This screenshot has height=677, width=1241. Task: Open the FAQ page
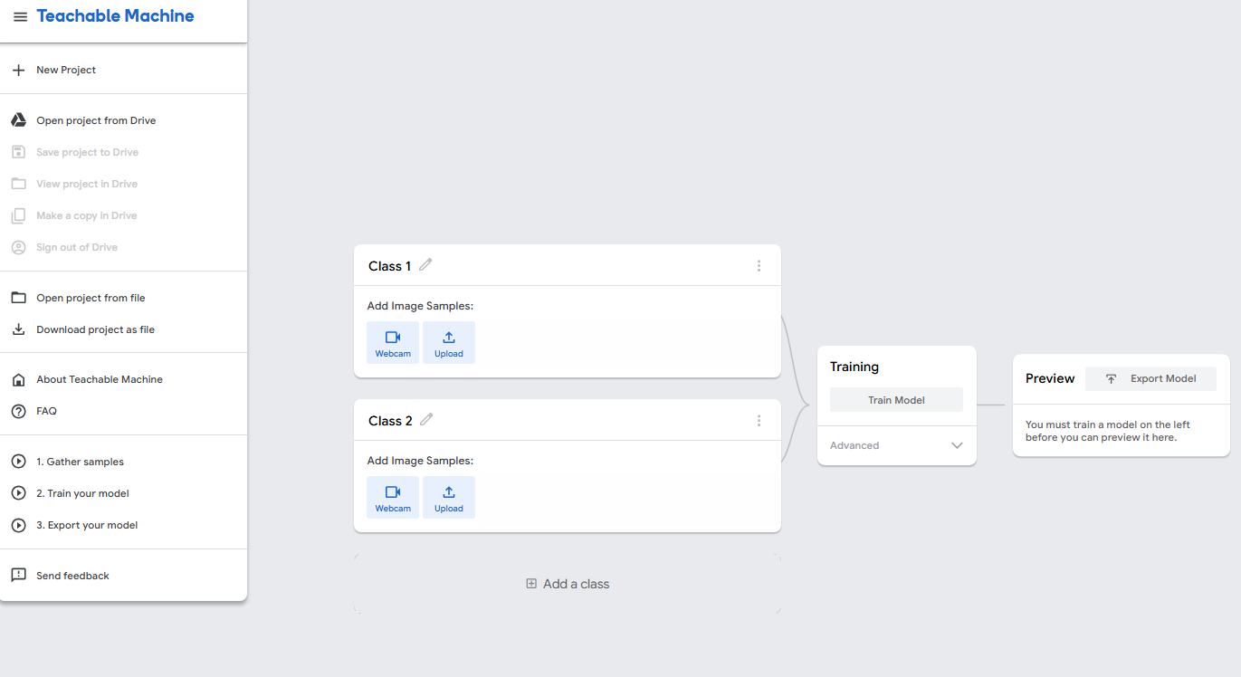pyautogui.click(x=46, y=411)
